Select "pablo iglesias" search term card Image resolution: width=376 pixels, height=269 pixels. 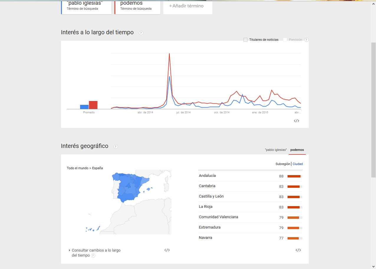click(x=86, y=7)
